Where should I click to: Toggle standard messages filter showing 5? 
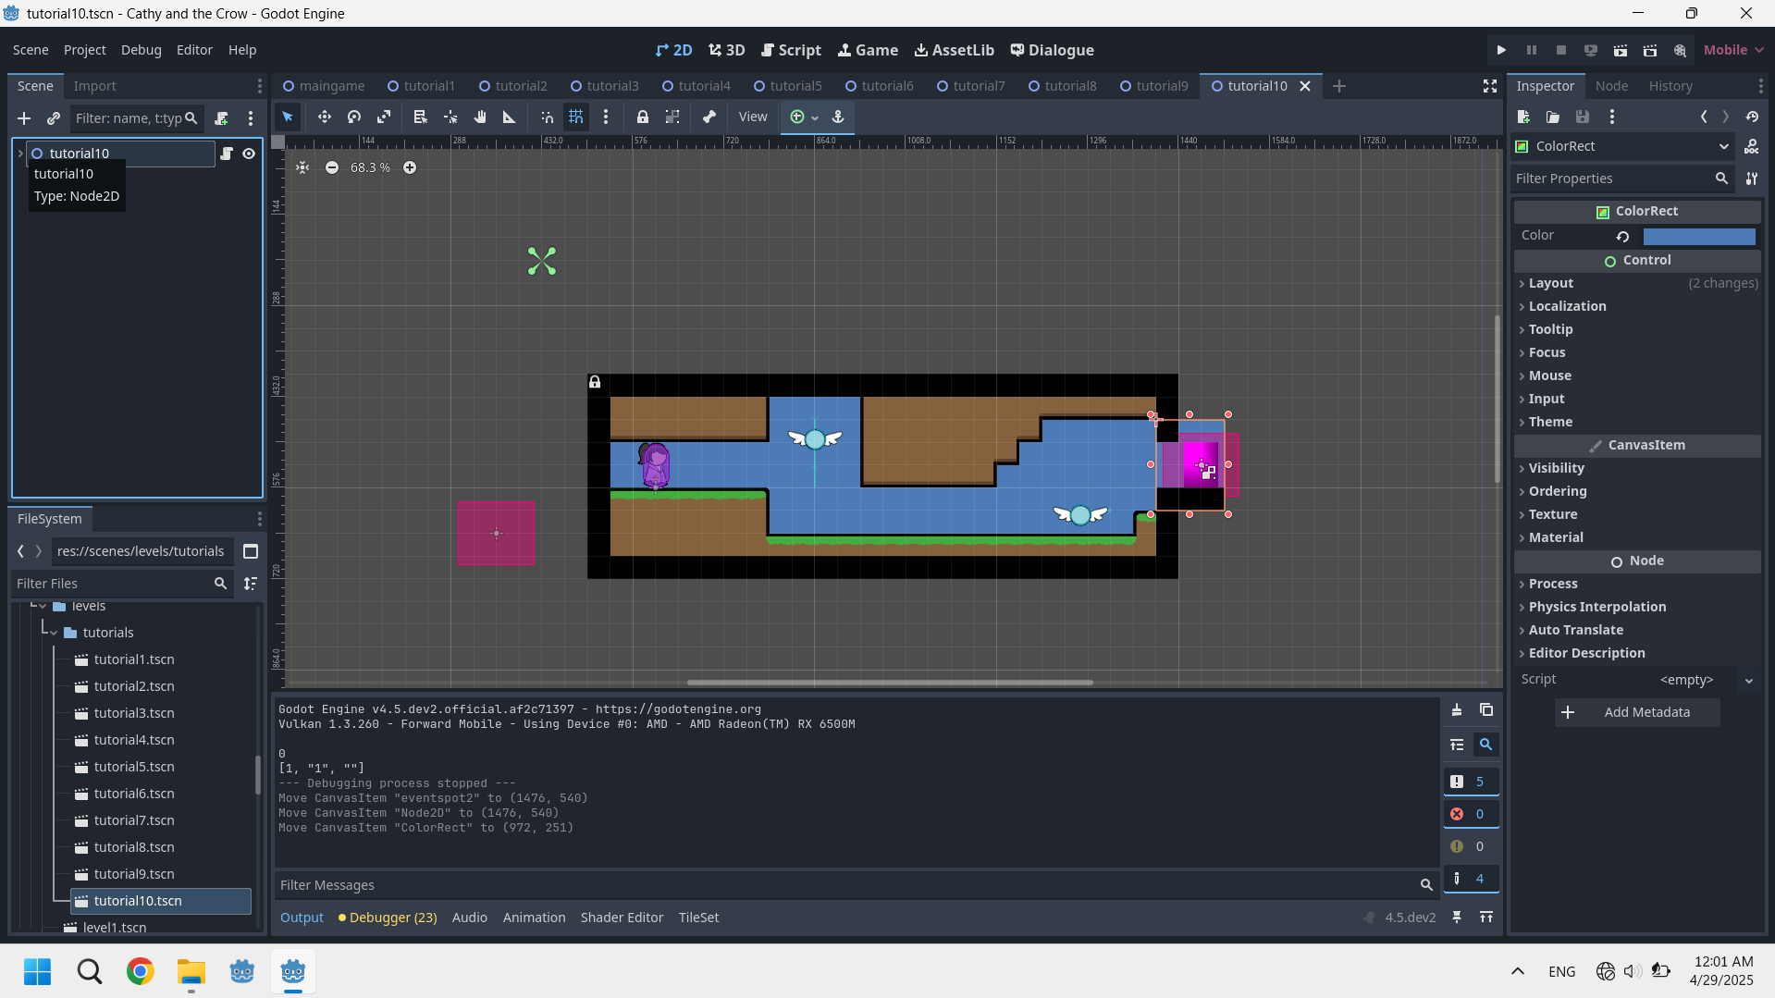(x=1471, y=782)
